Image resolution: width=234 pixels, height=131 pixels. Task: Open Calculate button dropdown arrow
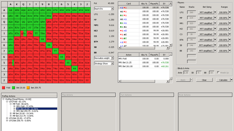click(231, 80)
